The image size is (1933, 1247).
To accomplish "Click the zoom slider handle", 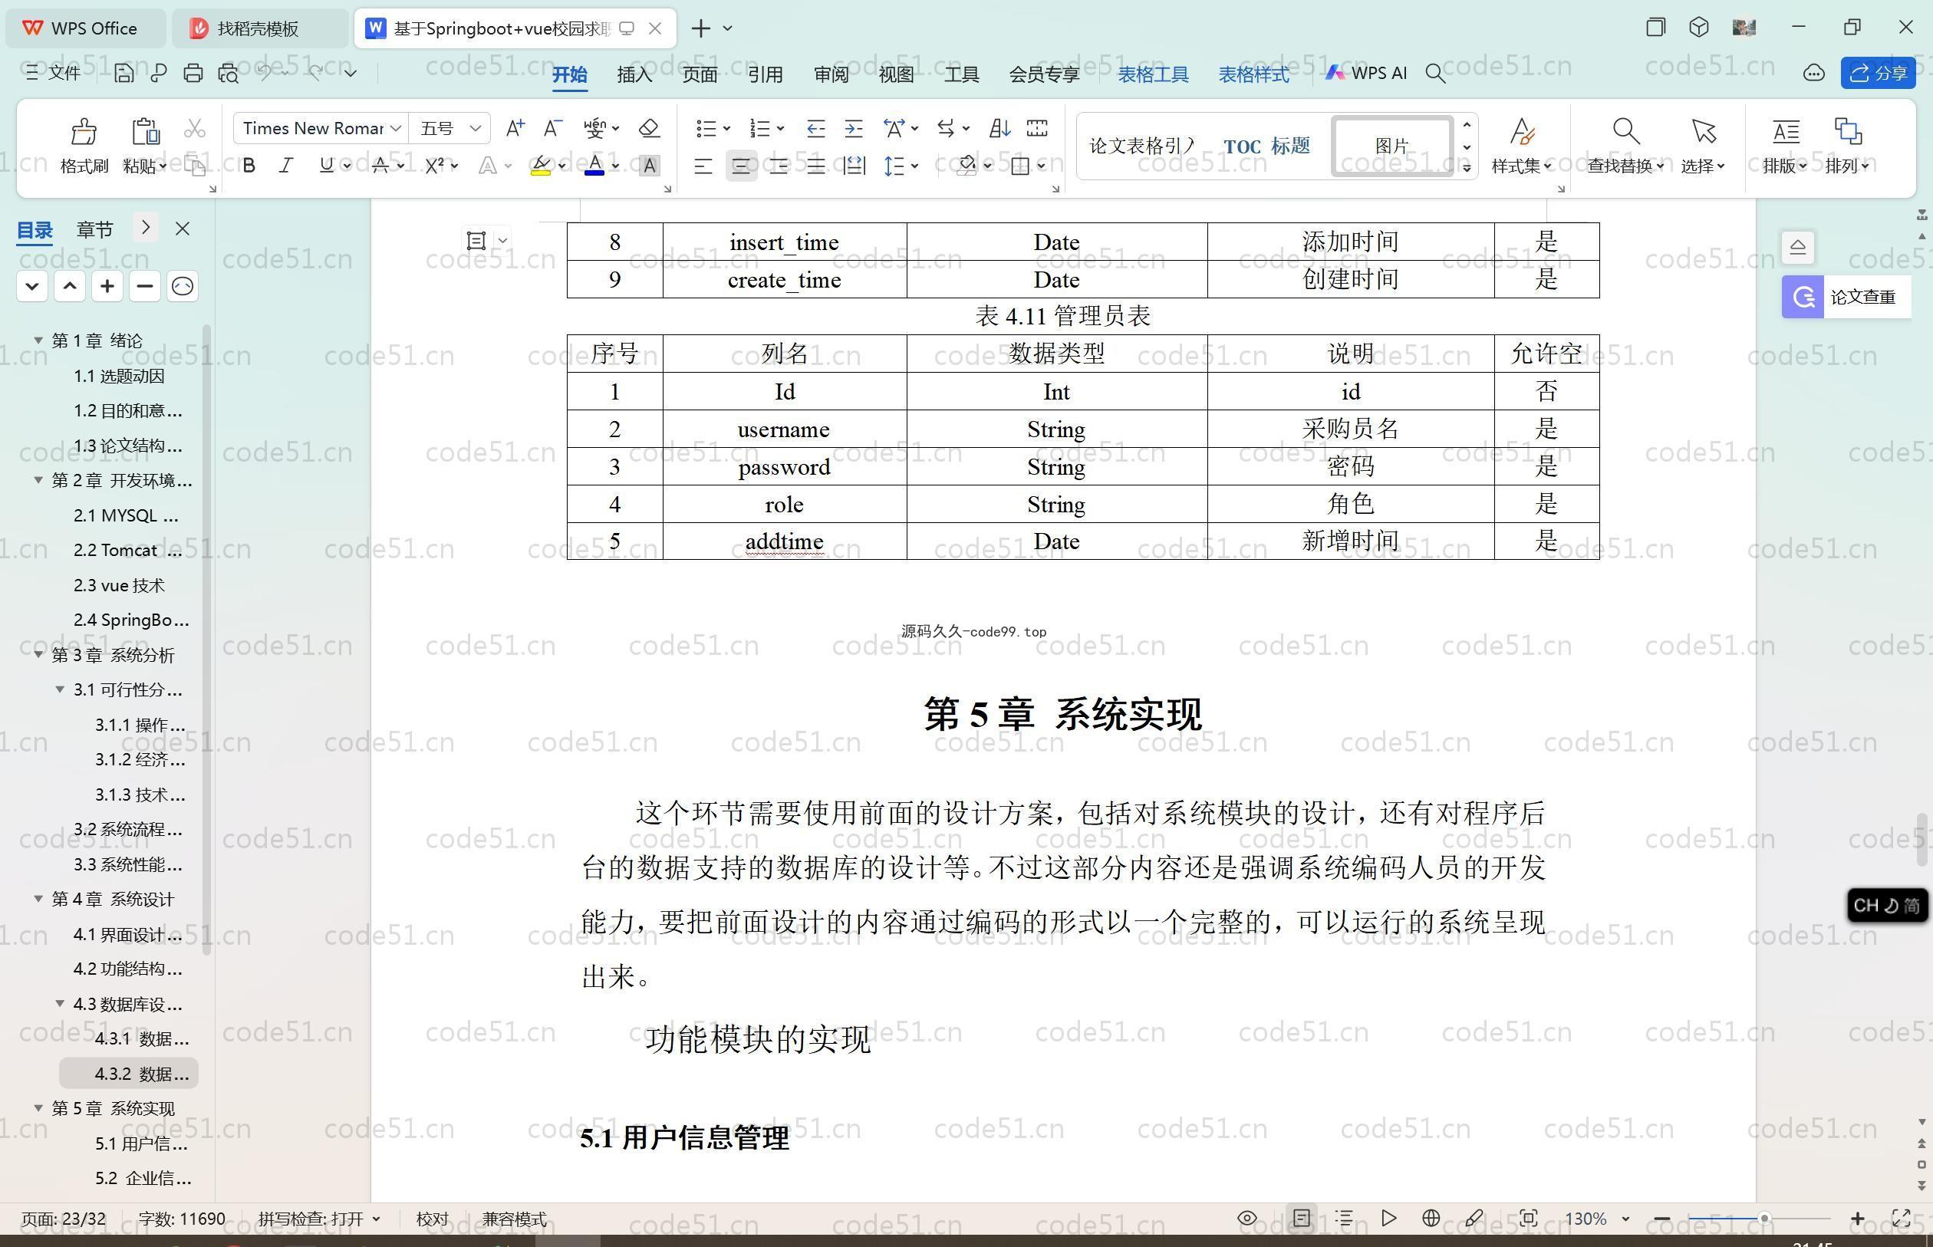I will (x=1763, y=1218).
